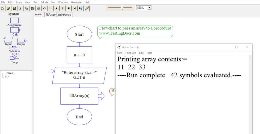Open the 150% zoom dropdown
This screenshot has width=260, height=134.
click(x=149, y=8)
